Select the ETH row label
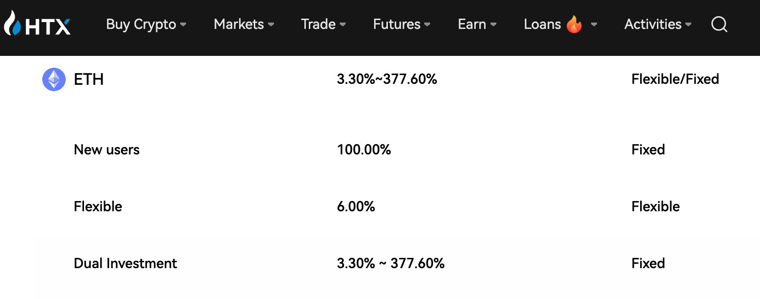Screen dimensions: 760x299 pos(89,79)
